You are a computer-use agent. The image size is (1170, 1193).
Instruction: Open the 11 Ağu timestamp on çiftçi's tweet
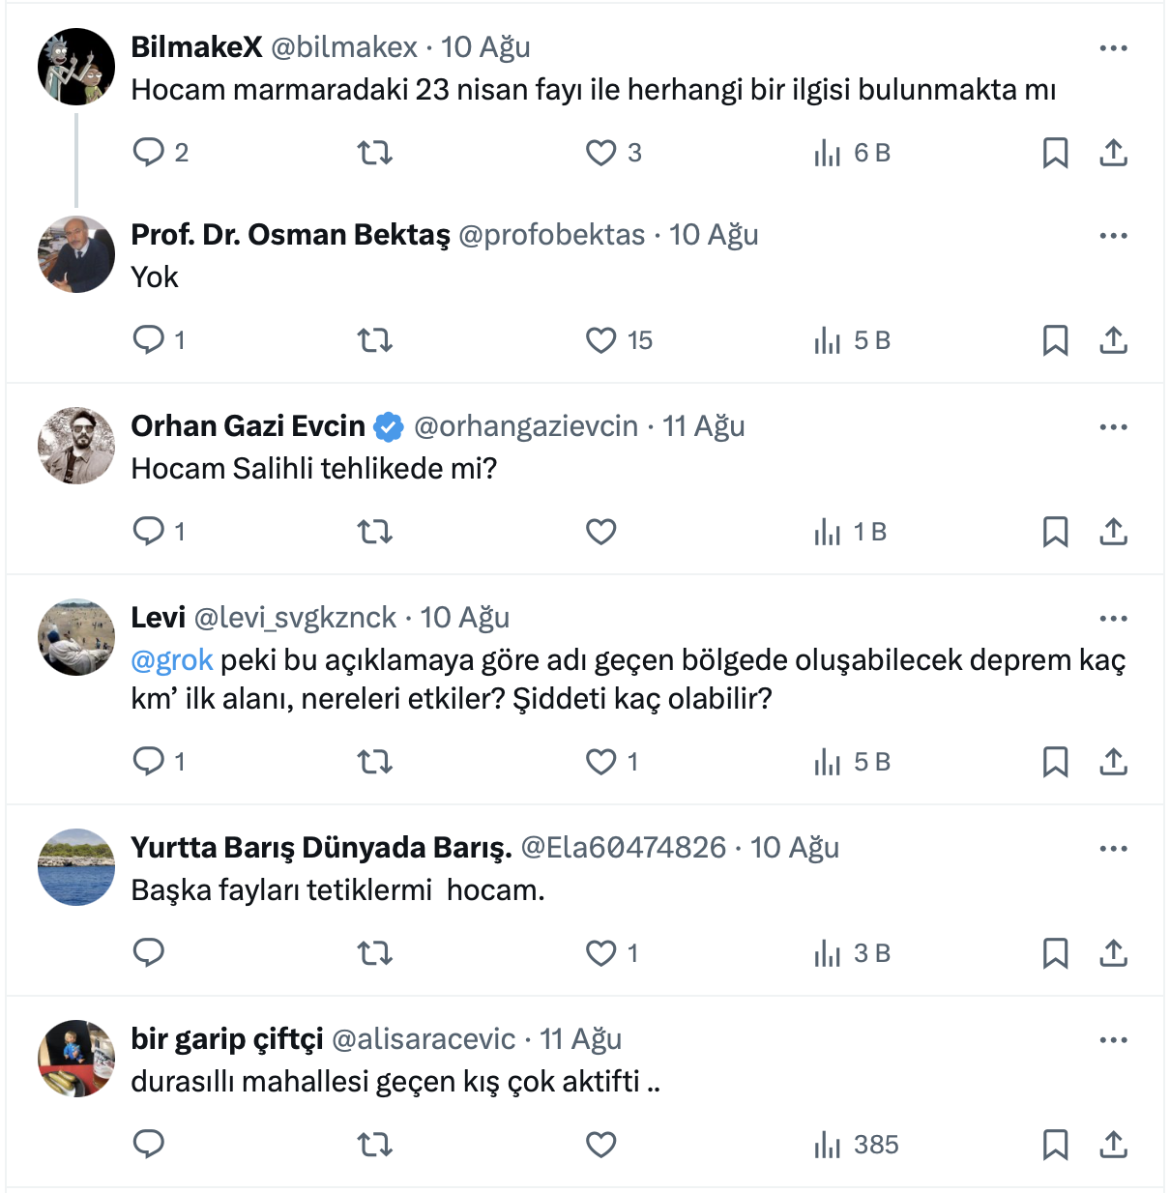coord(580,1039)
